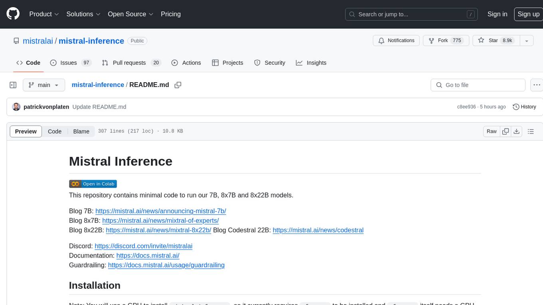Go to Pricing page

coord(170,14)
